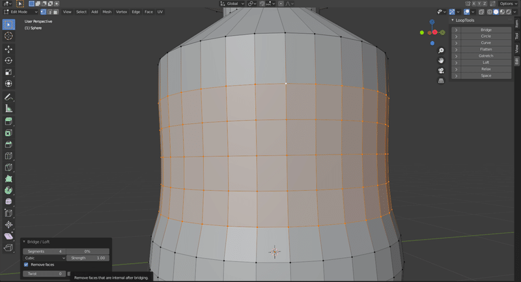The height and width of the screenshot is (282, 521).
Task: Enable edge select mode
Action: 49,12
